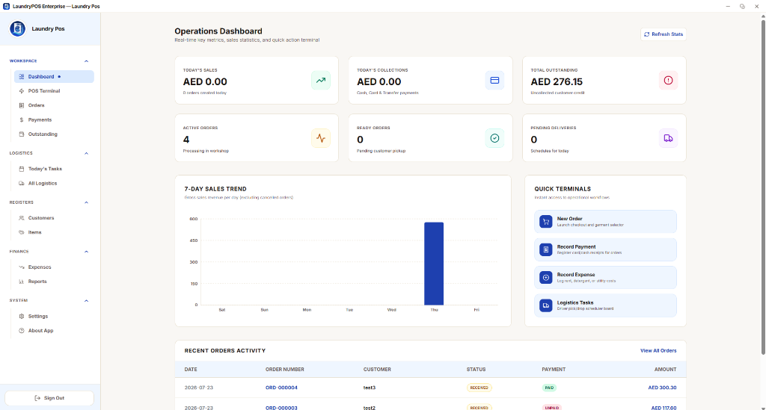Screen dimensions: 766x410
Task: Click the AED 300.30 amount
Action: tap(662, 388)
